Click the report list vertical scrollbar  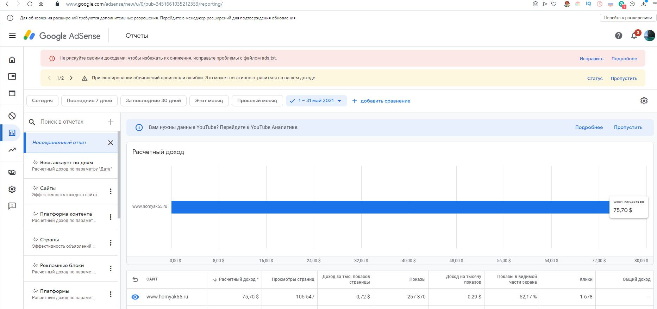[x=119, y=175]
